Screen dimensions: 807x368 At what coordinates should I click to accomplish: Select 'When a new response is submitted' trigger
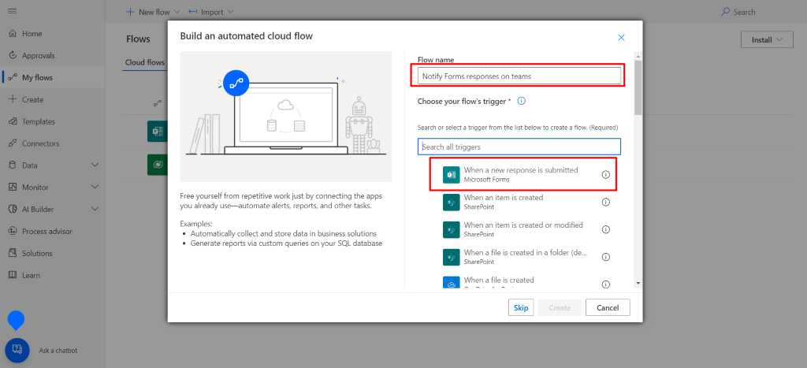[x=520, y=174]
